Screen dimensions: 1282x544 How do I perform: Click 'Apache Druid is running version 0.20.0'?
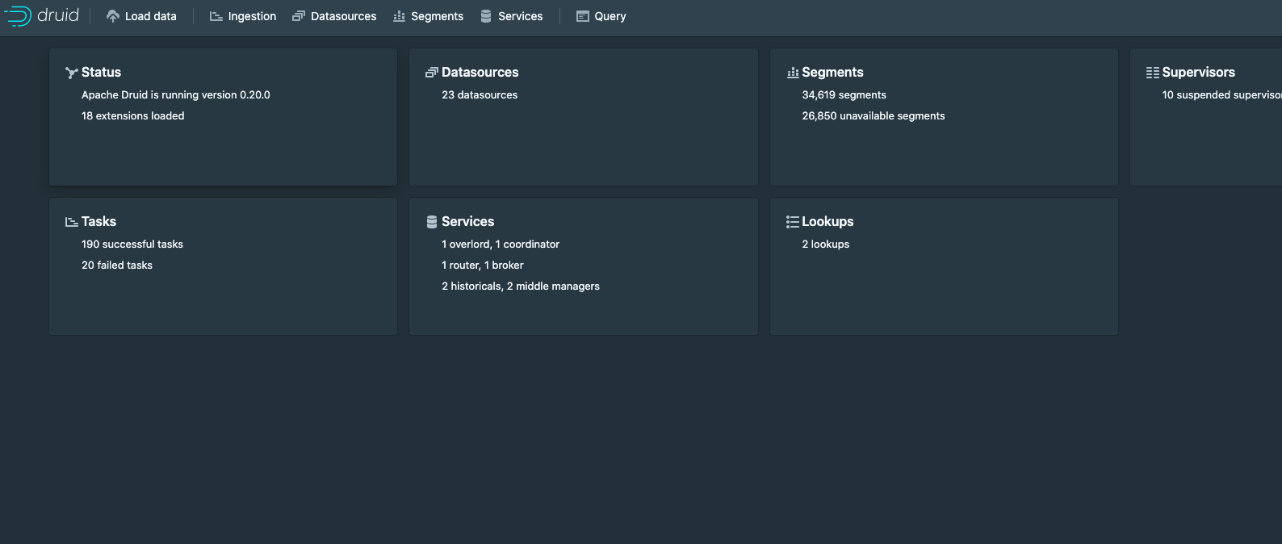[x=176, y=95]
